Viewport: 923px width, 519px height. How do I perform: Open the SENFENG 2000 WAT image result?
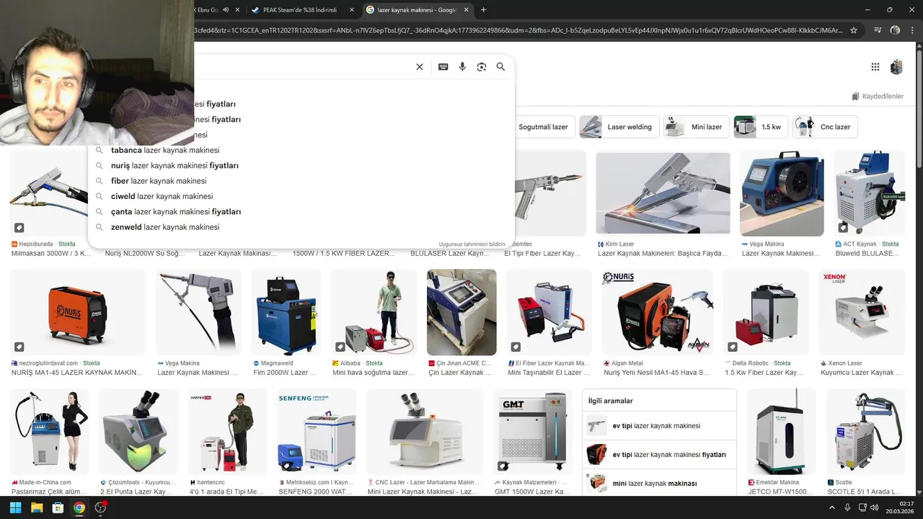(317, 431)
